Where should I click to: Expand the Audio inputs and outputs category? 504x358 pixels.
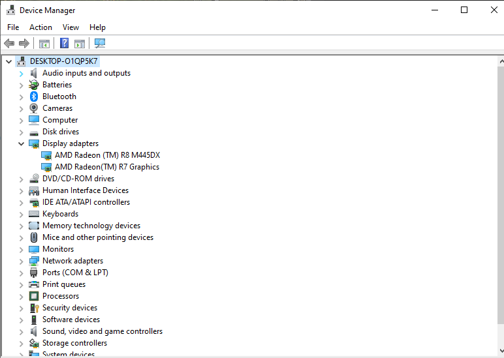21,74
